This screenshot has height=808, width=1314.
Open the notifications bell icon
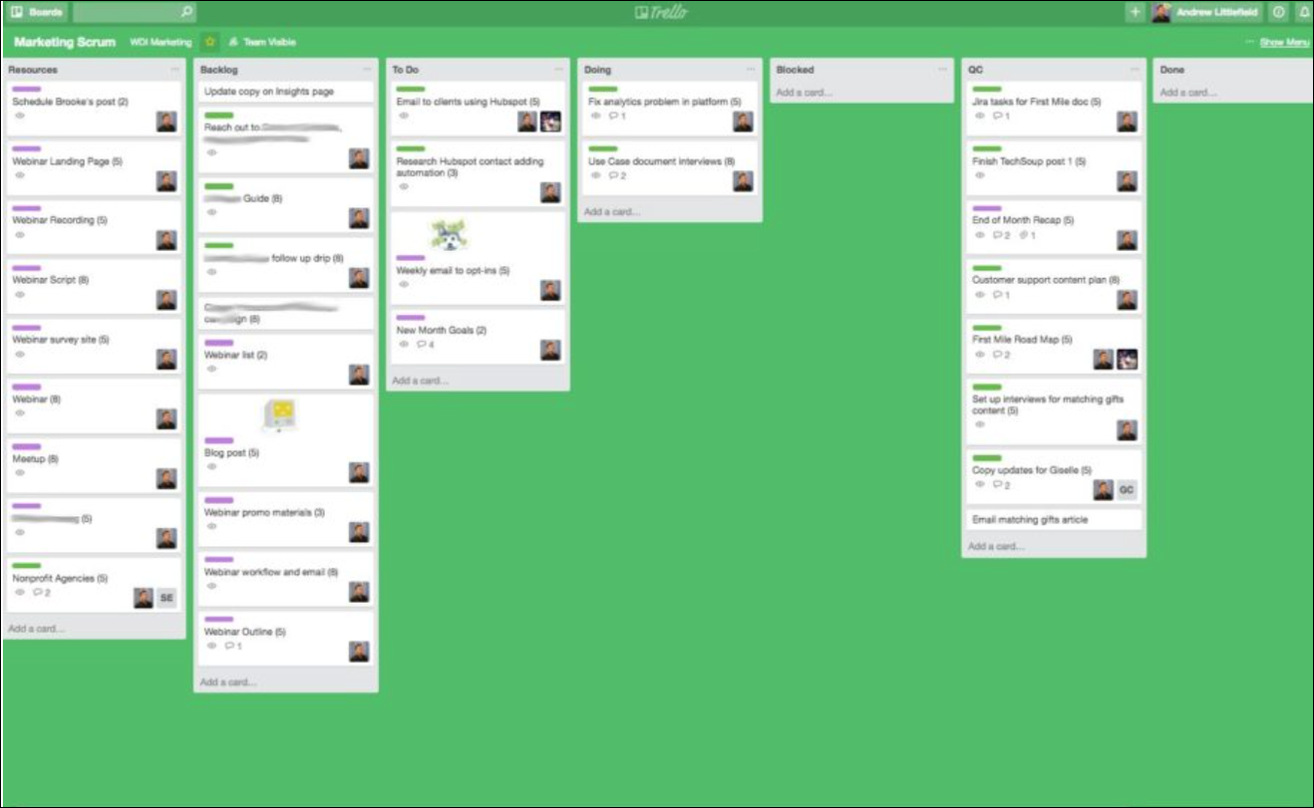1304,13
